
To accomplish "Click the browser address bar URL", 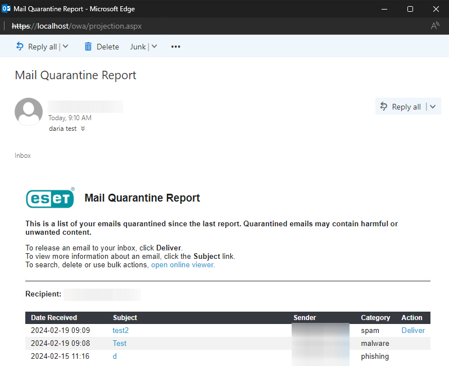I will pos(84,26).
